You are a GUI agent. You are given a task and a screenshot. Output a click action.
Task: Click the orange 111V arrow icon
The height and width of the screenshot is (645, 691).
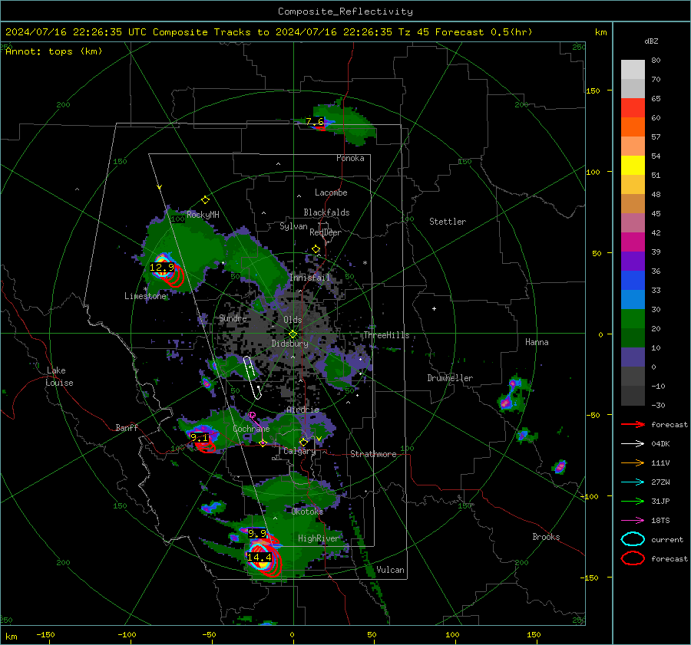tap(633, 462)
